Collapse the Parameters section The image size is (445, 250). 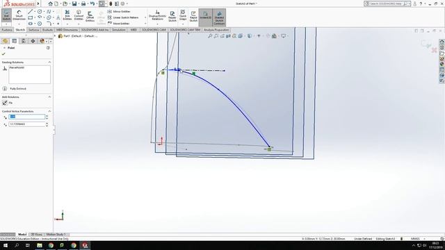pos(49,111)
